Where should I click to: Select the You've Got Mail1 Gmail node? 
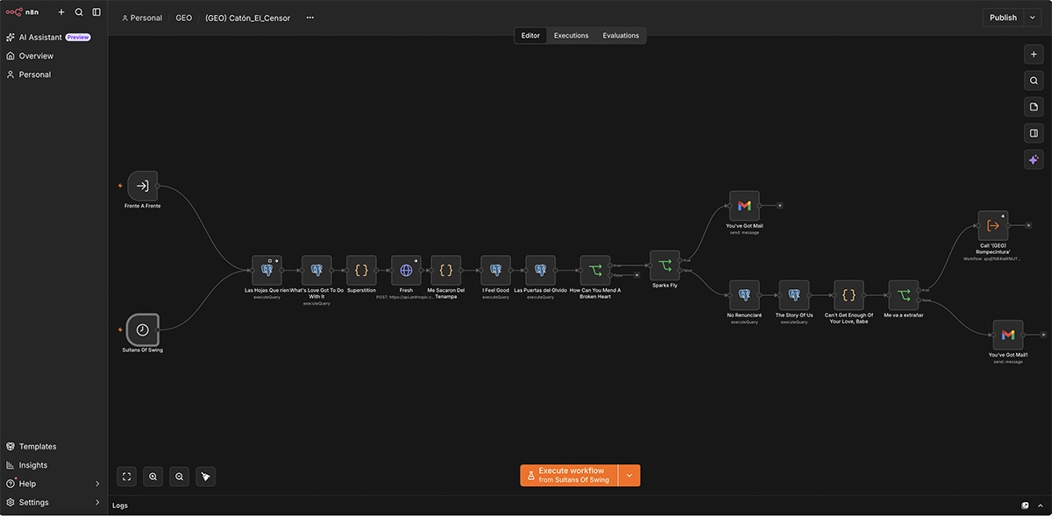[1008, 335]
